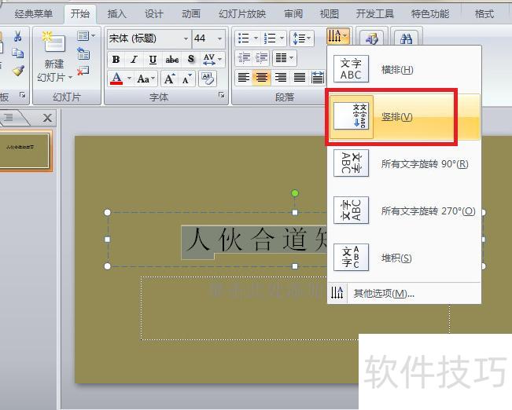Justify the text

click(x=300, y=78)
